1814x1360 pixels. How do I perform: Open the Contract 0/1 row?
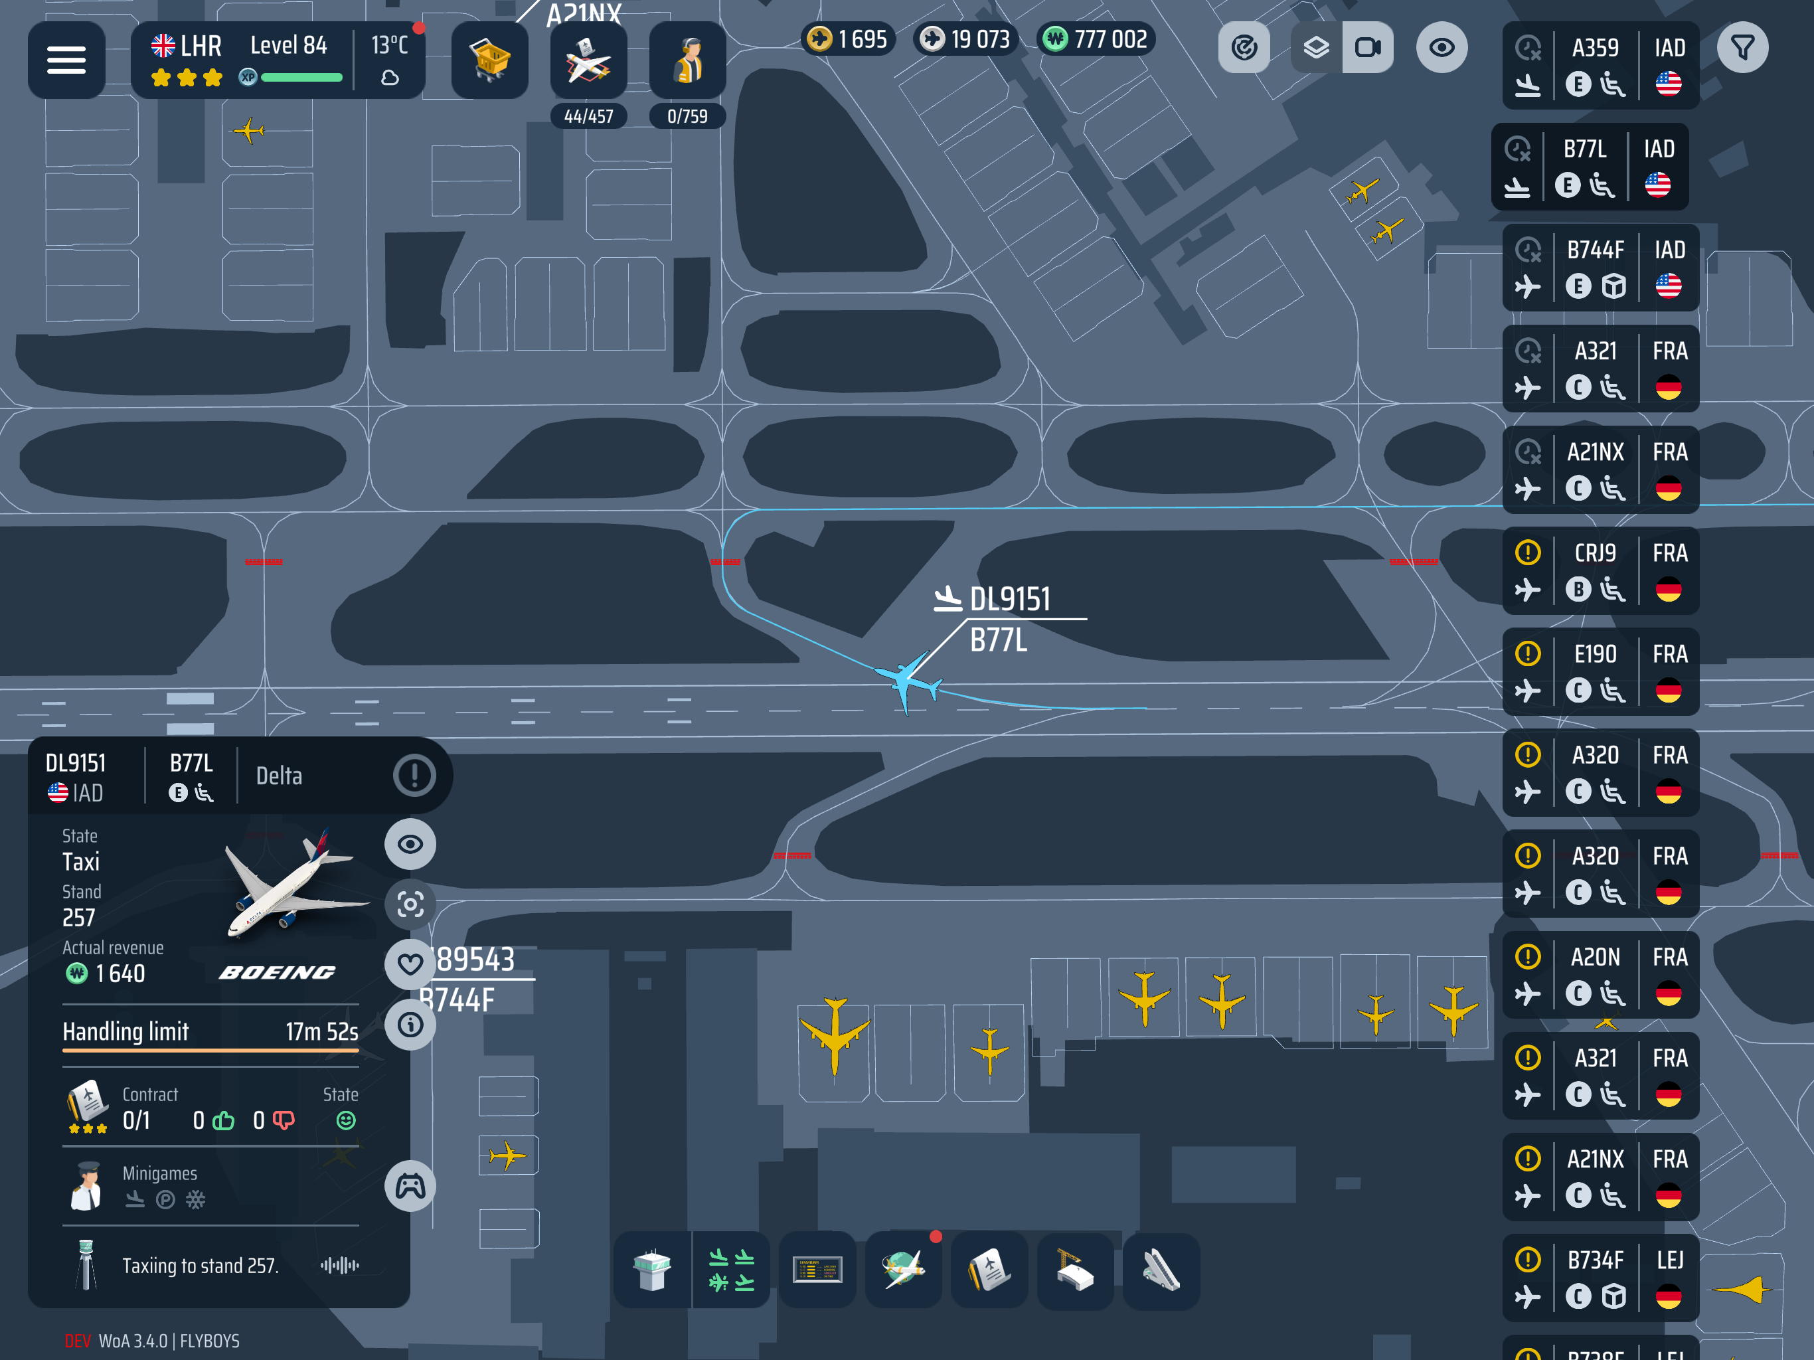(x=210, y=1108)
